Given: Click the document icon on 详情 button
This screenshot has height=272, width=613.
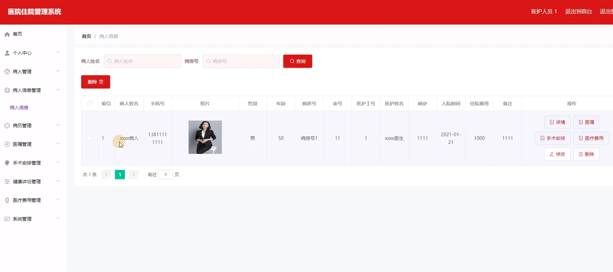Looking at the screenshot, I should point(552,123).
